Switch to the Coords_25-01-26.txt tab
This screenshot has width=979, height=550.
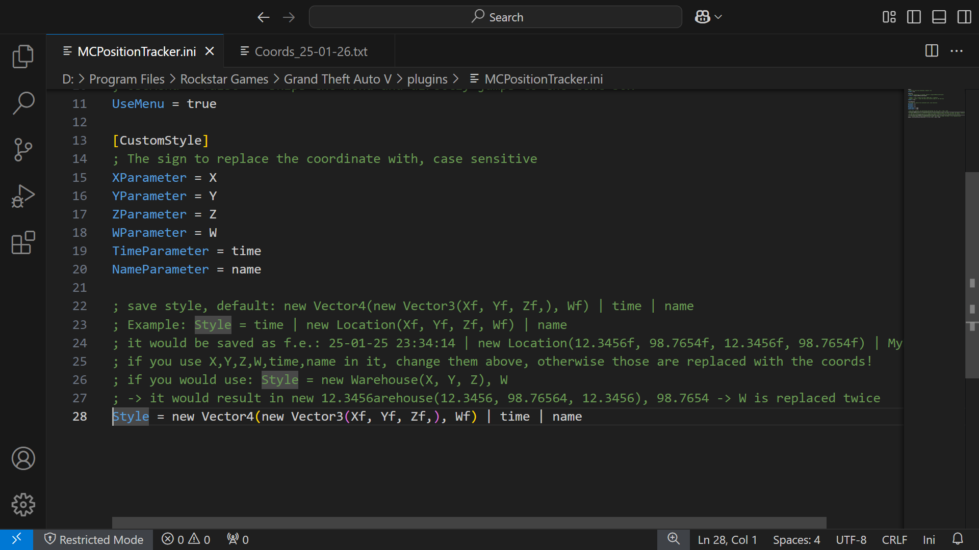click(311, 51)
